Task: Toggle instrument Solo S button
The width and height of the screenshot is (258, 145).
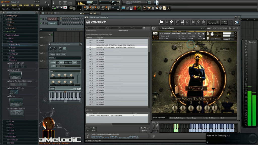Action: (208, 34)
